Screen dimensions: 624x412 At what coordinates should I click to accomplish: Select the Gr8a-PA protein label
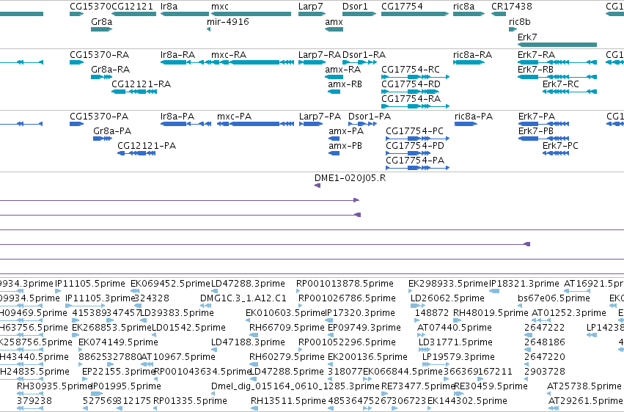click(112, 130)
